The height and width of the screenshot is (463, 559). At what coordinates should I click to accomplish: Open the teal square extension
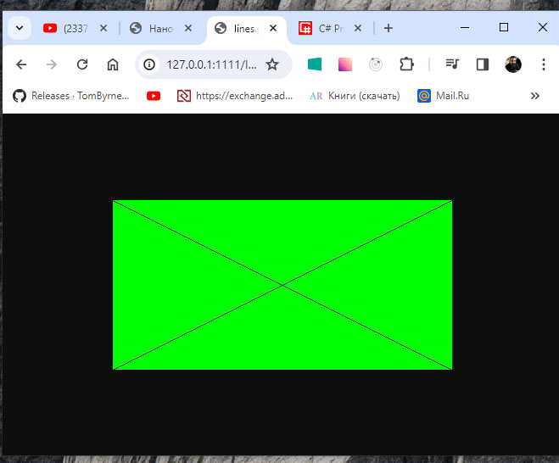(x=315, y=64)
